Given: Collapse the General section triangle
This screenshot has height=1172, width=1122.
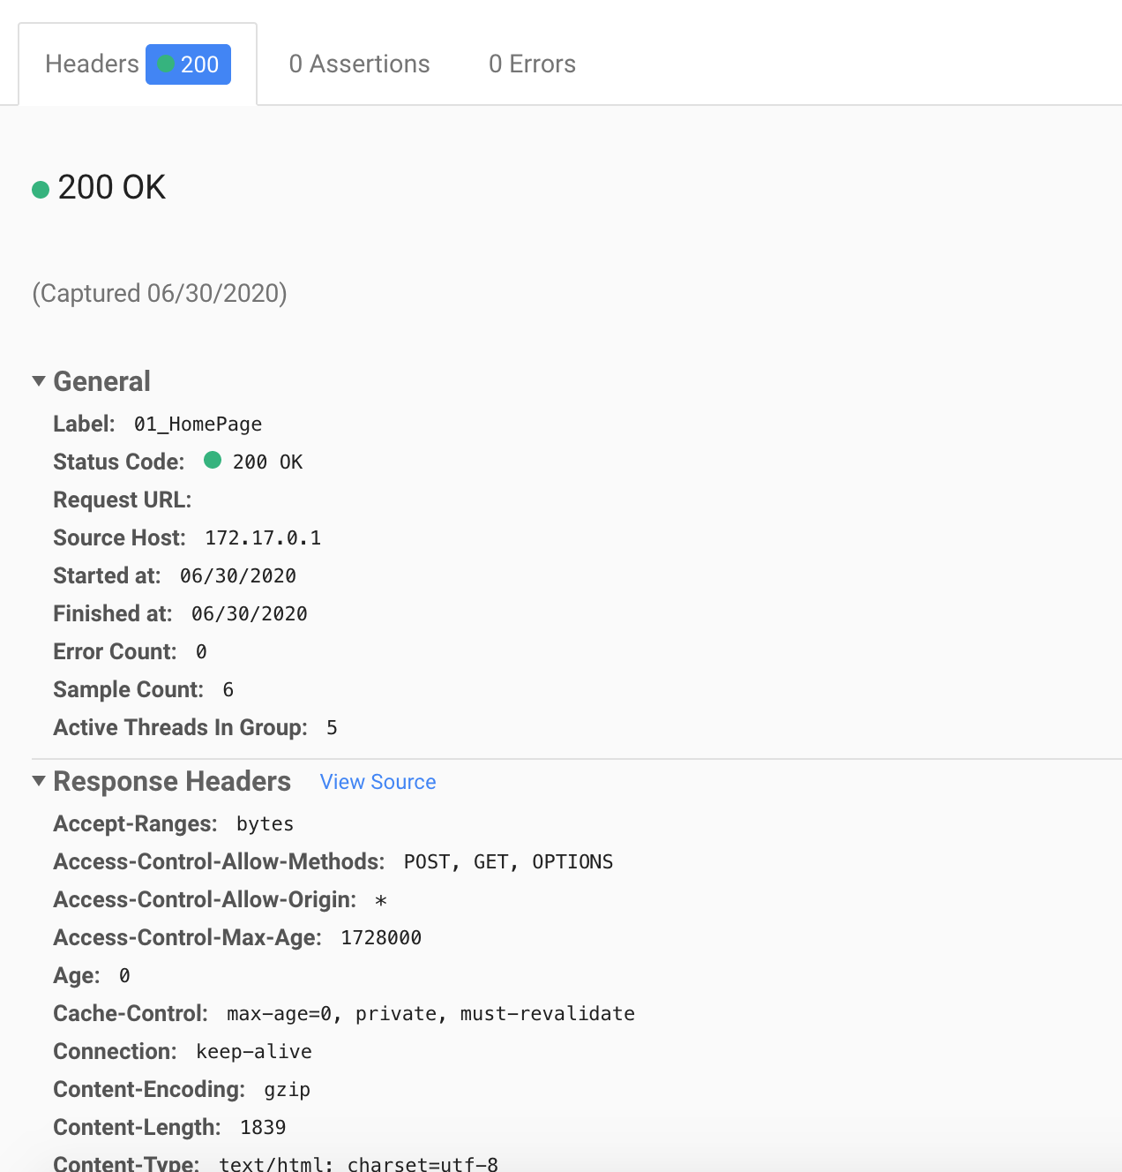Looking at the screenshot, I should point(39,381).
